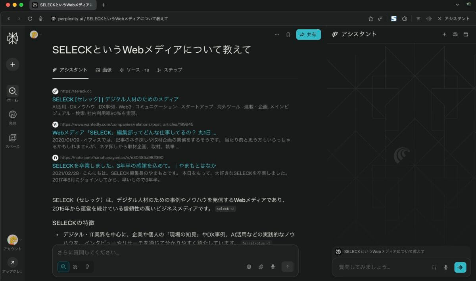476x281 pixels.
Task: Open the seleck +2 citation chip
Action: (x=225, y=209)
